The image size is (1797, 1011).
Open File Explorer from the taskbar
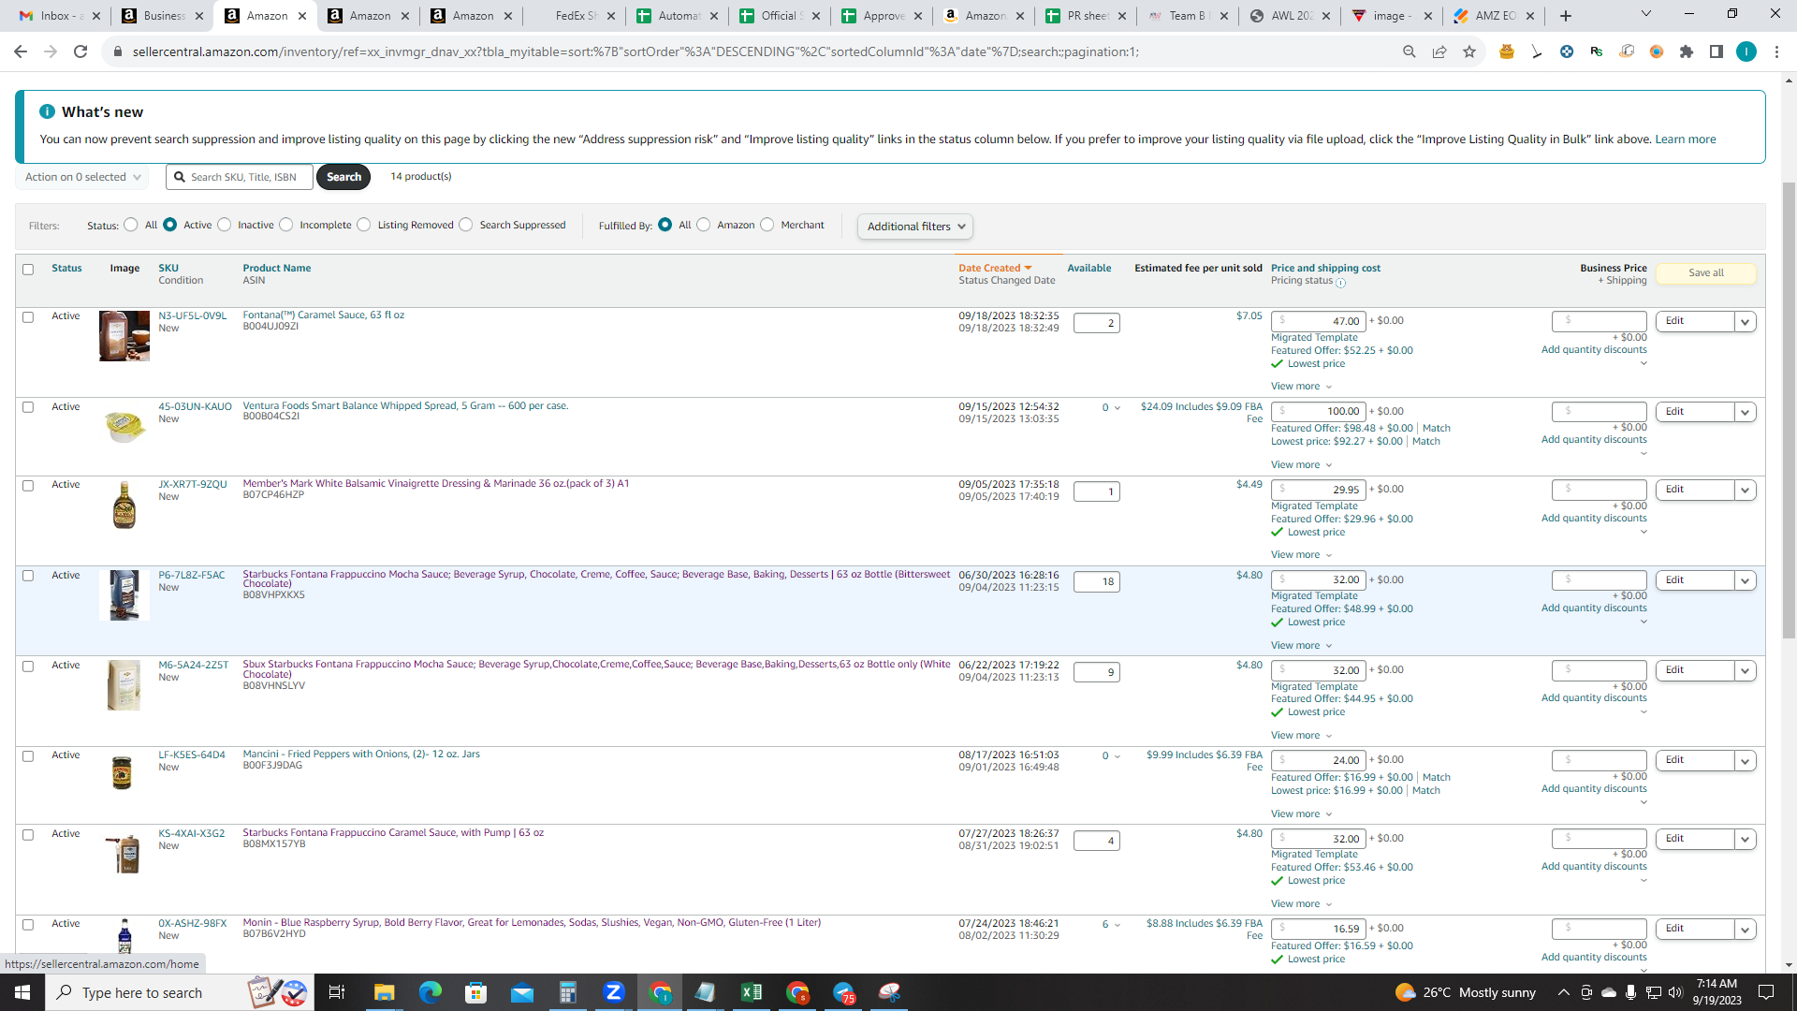coord(384,992)
